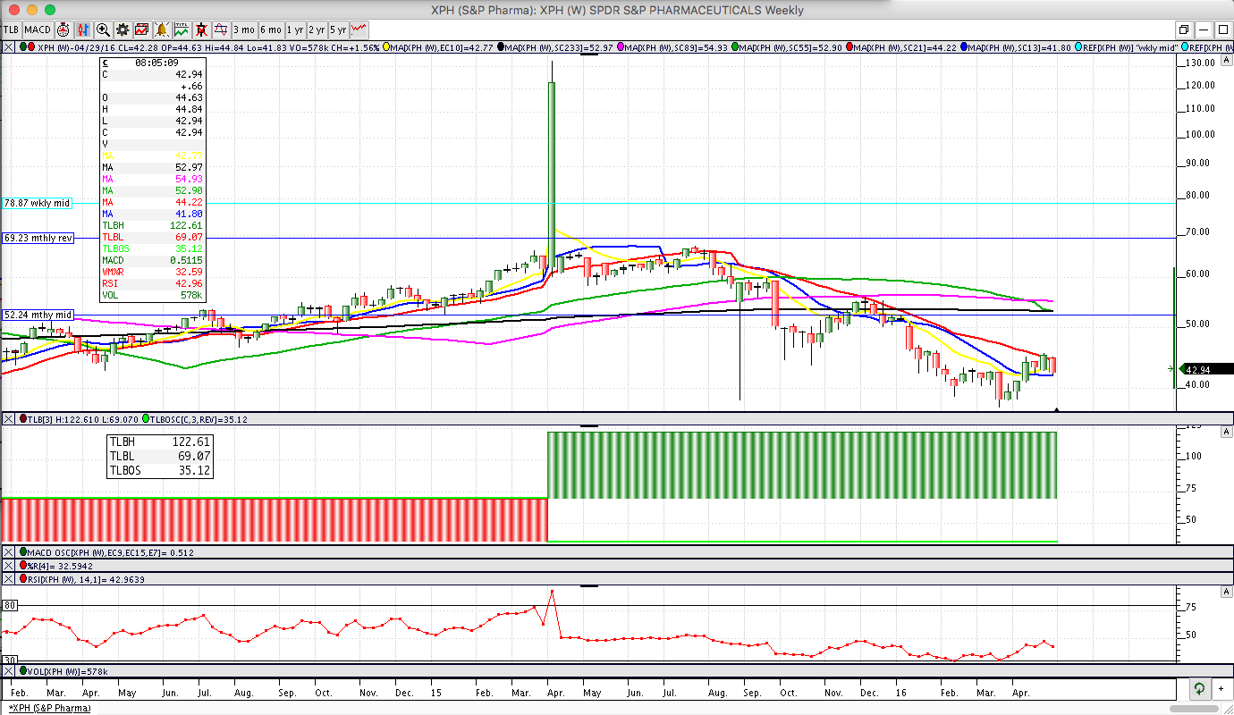Close the VOL indicator pane

[x=8, y=671]
